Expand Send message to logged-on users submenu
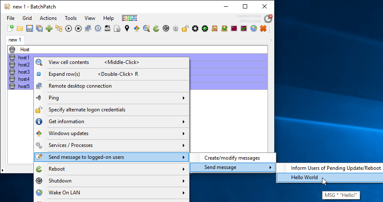The height and width of the screenshot is (202, 383). click(112, 157)
